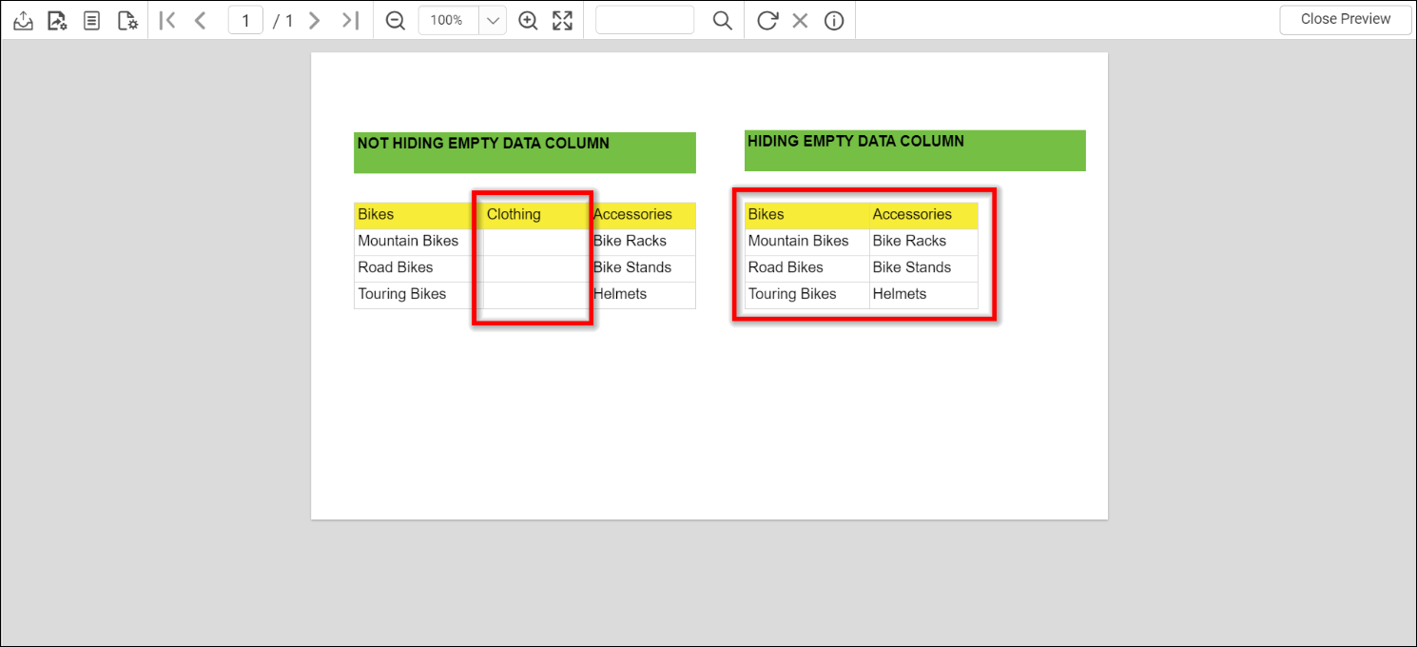
Task: Toggle the parameters info icon
Action: pyautogui.click(x=834, y=20)
